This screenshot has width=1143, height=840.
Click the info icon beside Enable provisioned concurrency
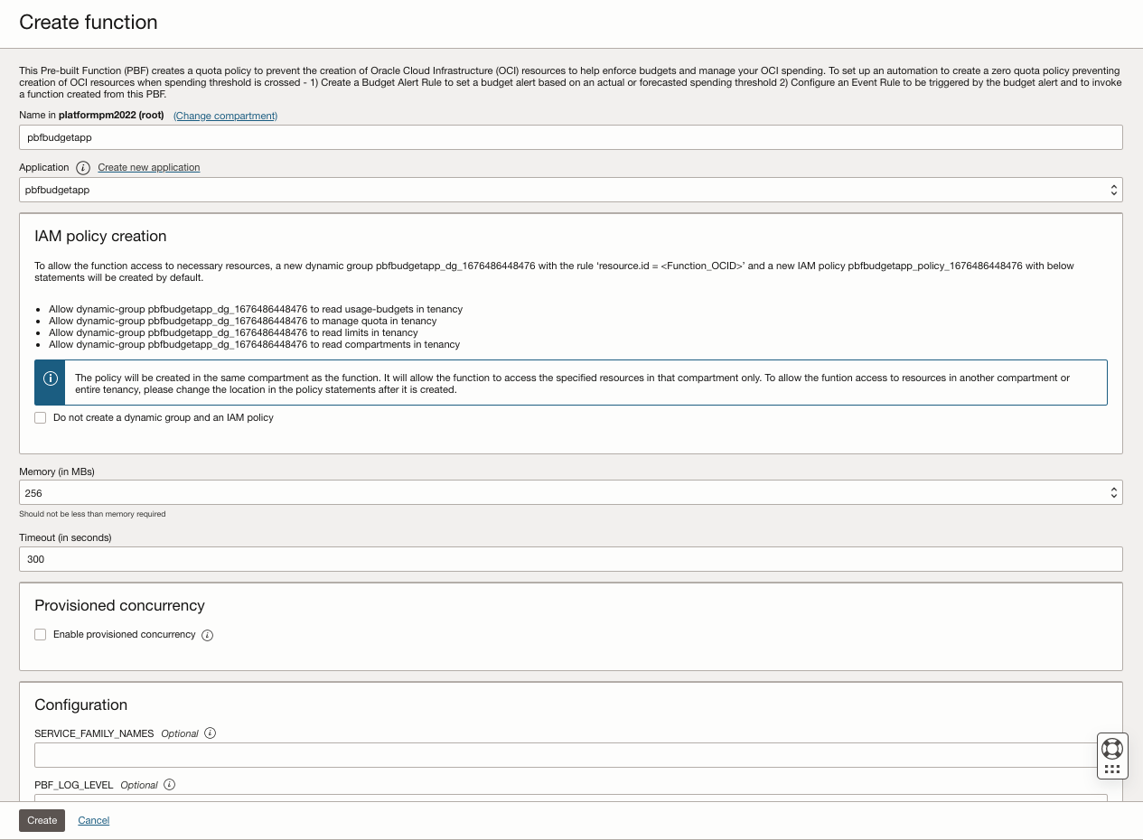coord(207,635)
